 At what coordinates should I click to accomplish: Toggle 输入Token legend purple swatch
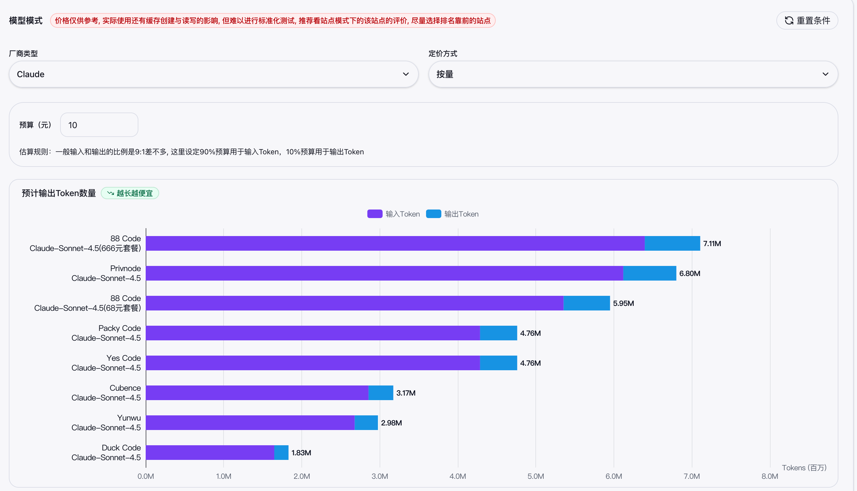coord(374,214)
